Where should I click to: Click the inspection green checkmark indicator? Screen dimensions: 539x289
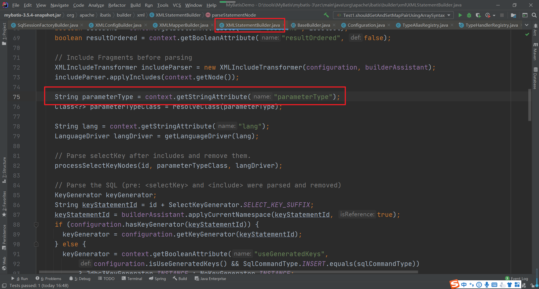(527, 34)
